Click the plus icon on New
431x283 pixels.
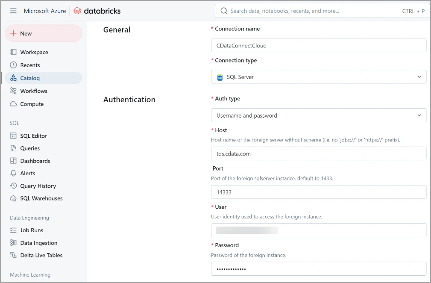(x=13, y=33)
